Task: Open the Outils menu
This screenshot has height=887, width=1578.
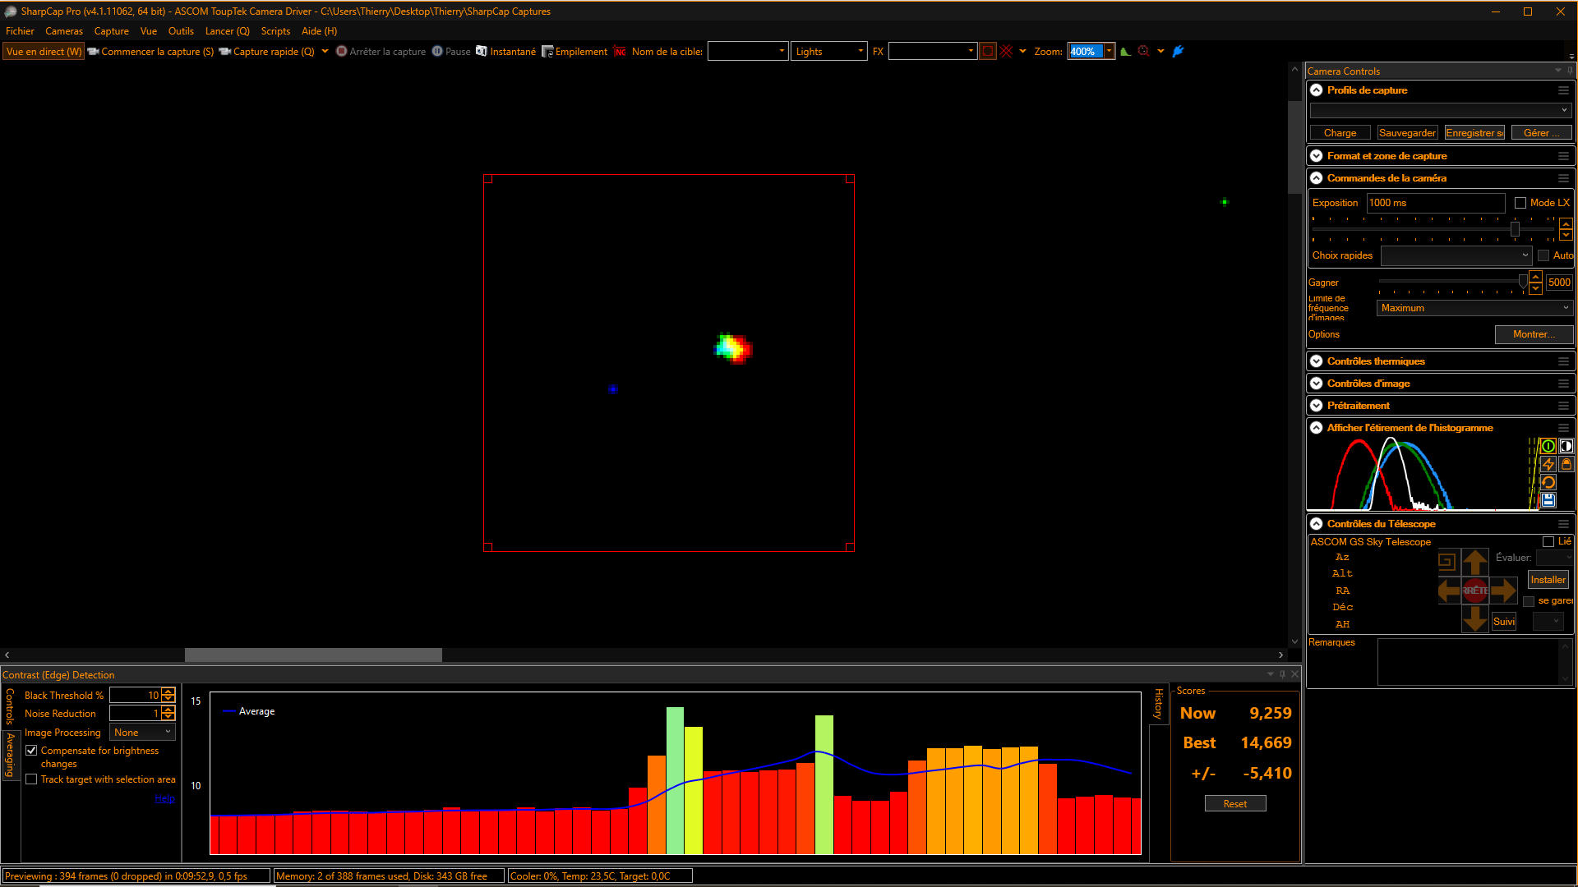Action: [181, 31]
